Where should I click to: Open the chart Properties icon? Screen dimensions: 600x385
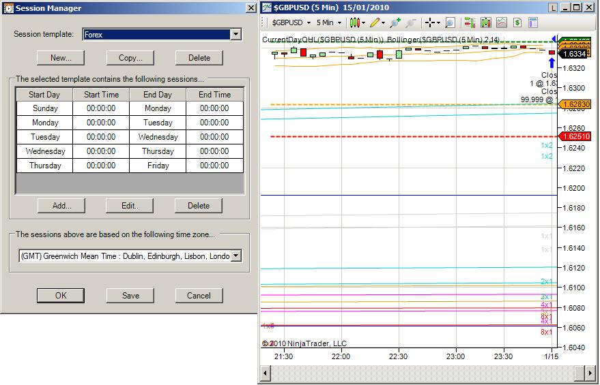click(x=533, y=22)
